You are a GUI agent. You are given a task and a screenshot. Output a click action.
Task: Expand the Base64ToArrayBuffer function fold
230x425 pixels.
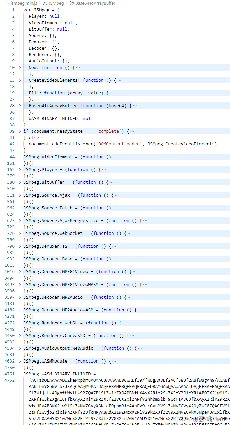tap(20, 106)
